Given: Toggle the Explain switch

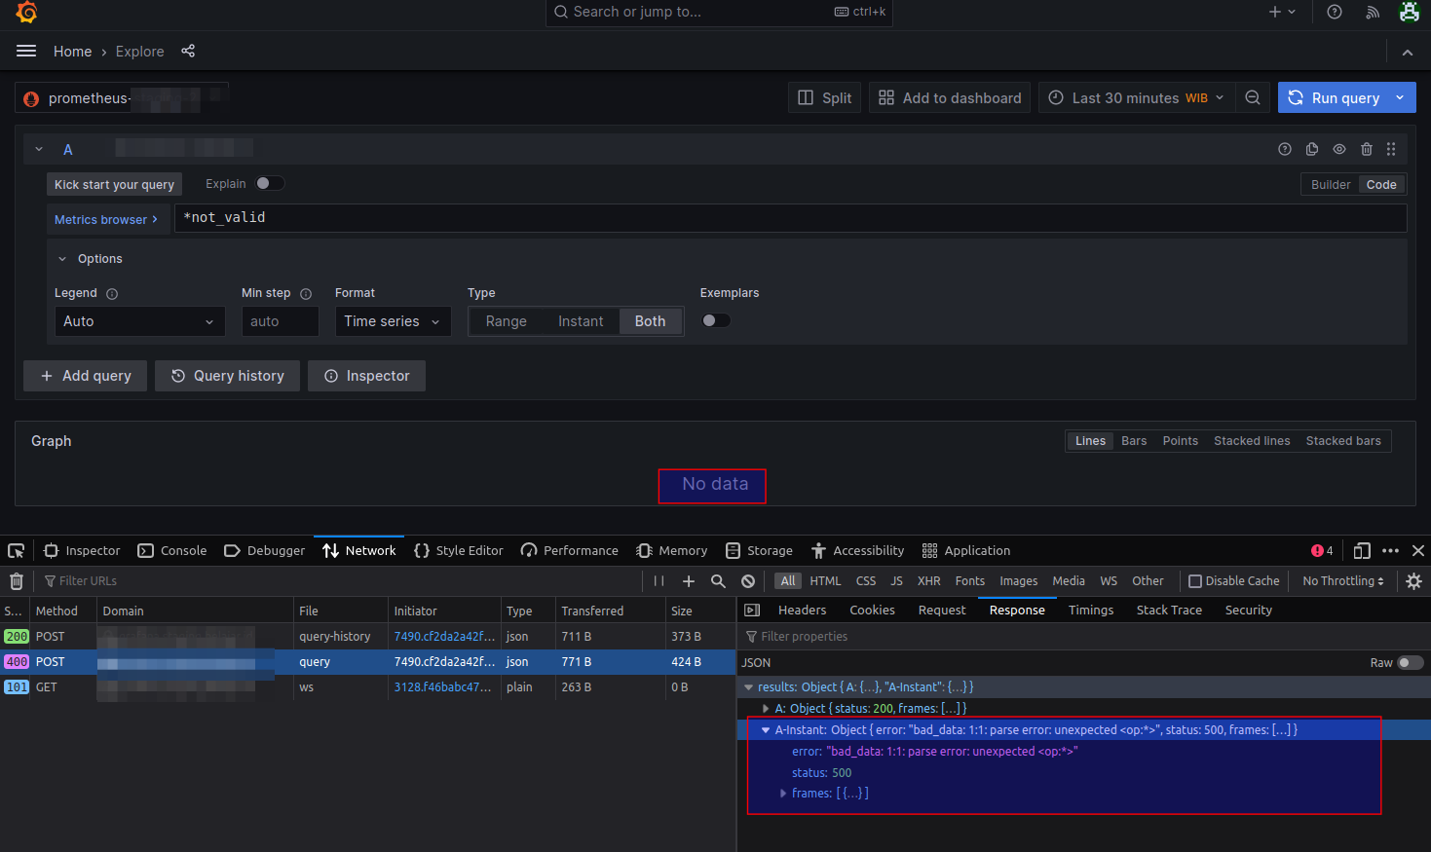Looking at the screenshot, I should click(269, 183).
